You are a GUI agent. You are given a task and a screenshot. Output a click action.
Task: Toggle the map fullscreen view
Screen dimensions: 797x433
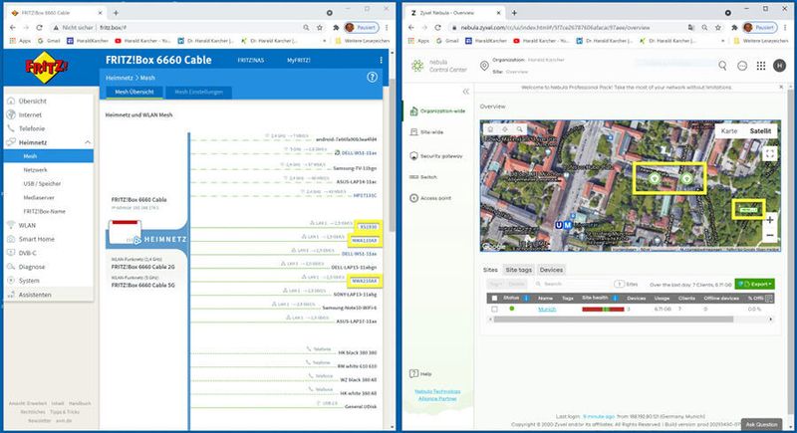769,152
